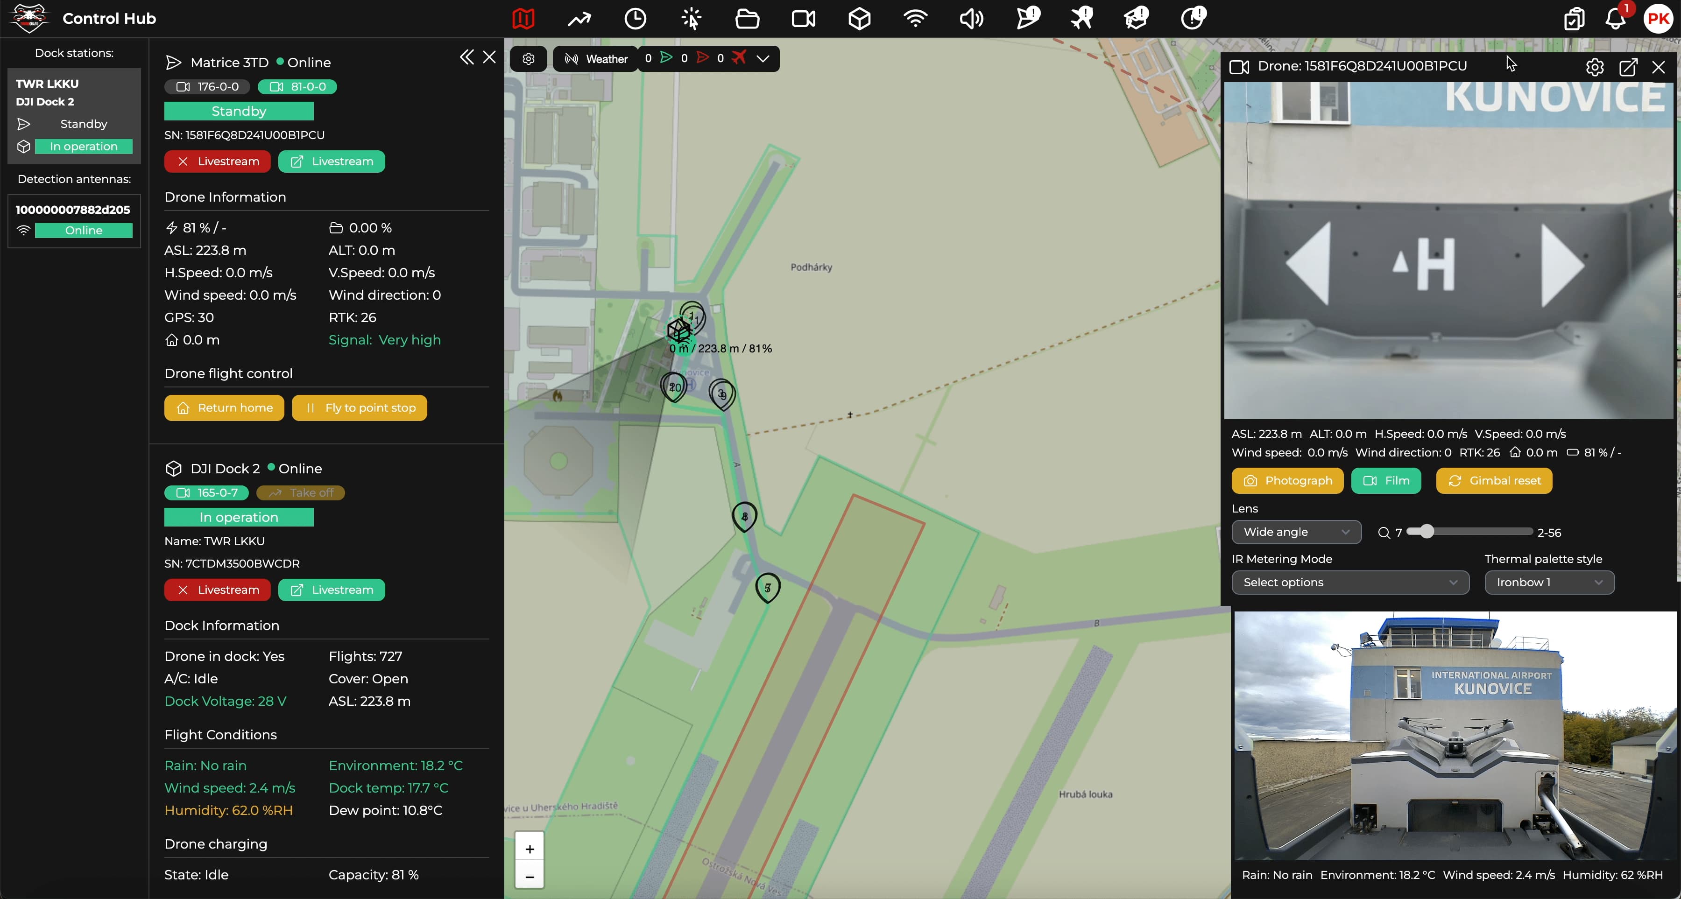
Task: Click the Return home button
Action: (224, 408)
